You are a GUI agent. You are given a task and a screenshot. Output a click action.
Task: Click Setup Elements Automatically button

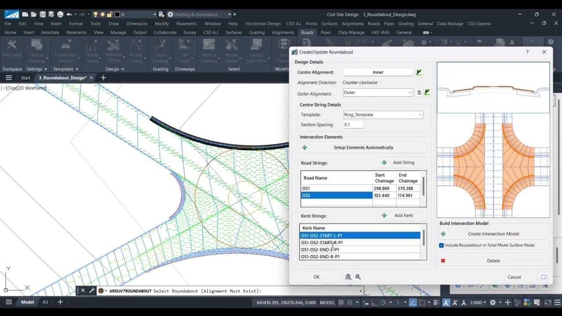[x=363, y=147]
